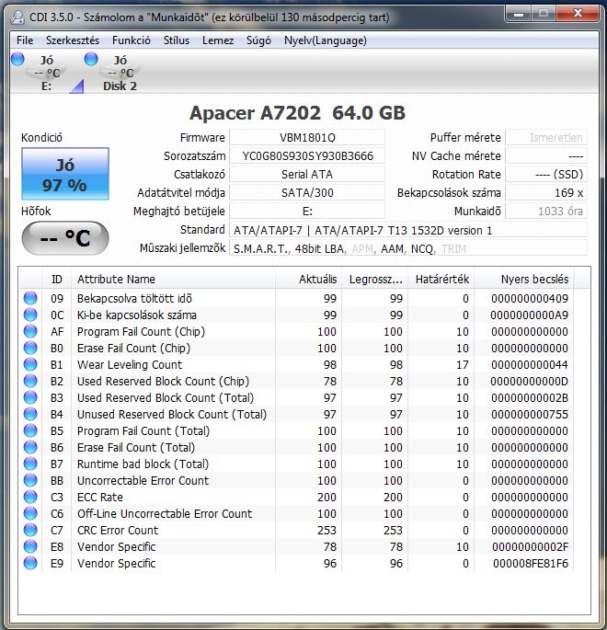Click status orb of Used Reserved Block Count (Chip)
Viewport: 607px width, 630px height.
(x=30, y=381)
